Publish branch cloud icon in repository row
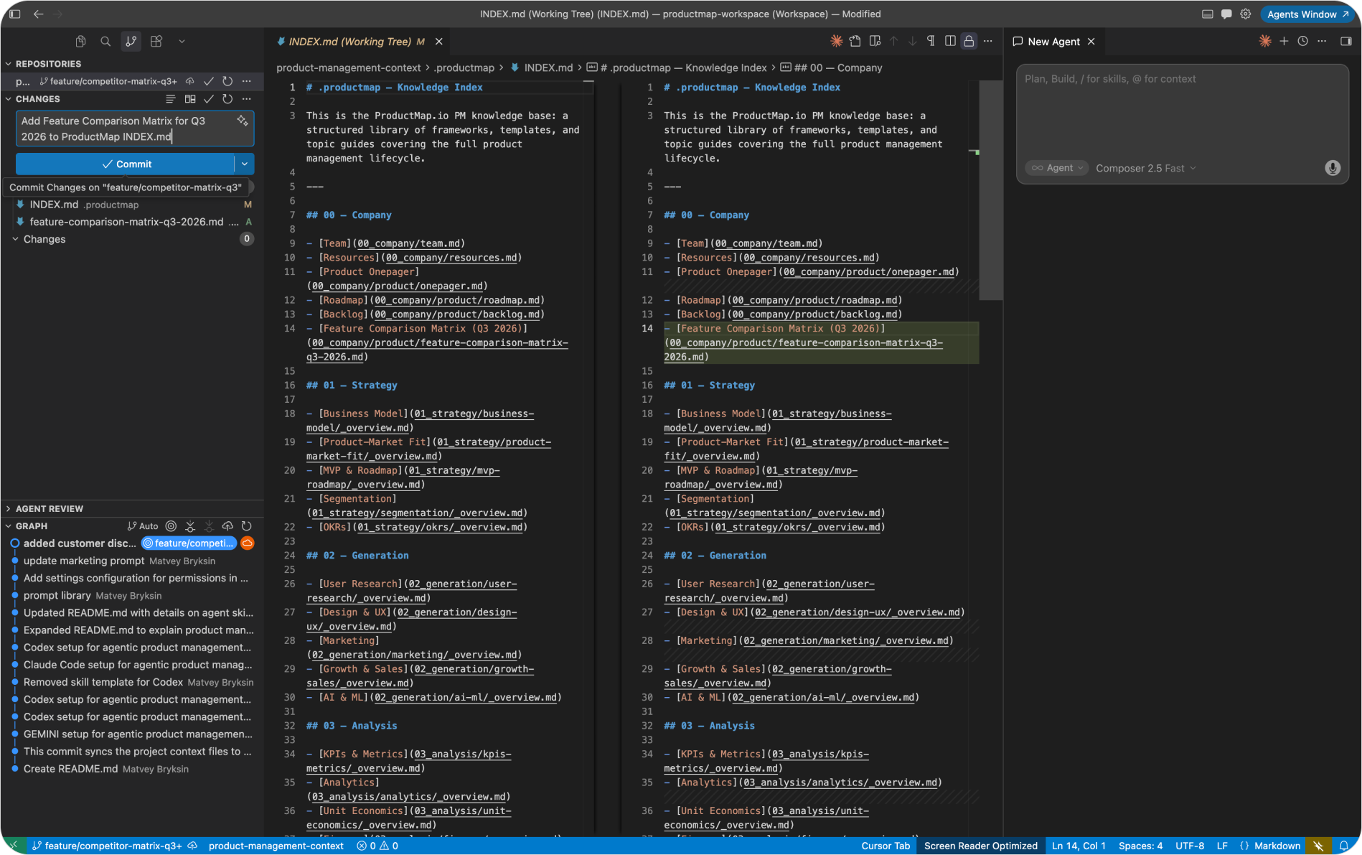1362x855 pixels. [190, 81]
